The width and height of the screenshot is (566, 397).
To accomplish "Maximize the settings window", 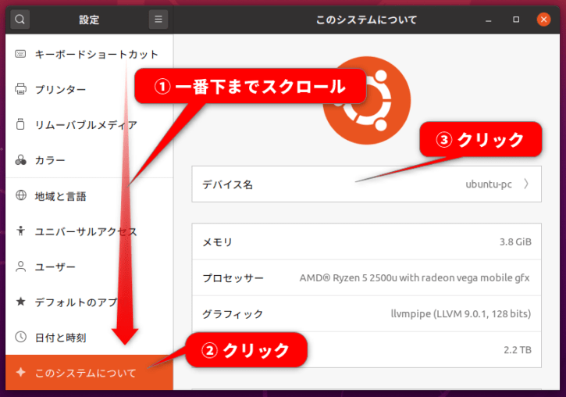I will (x=516, y=19).
